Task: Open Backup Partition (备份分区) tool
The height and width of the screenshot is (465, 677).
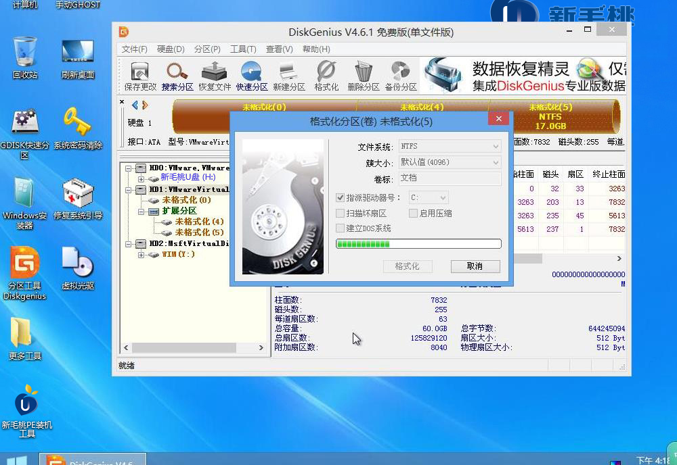Action: 401,76
